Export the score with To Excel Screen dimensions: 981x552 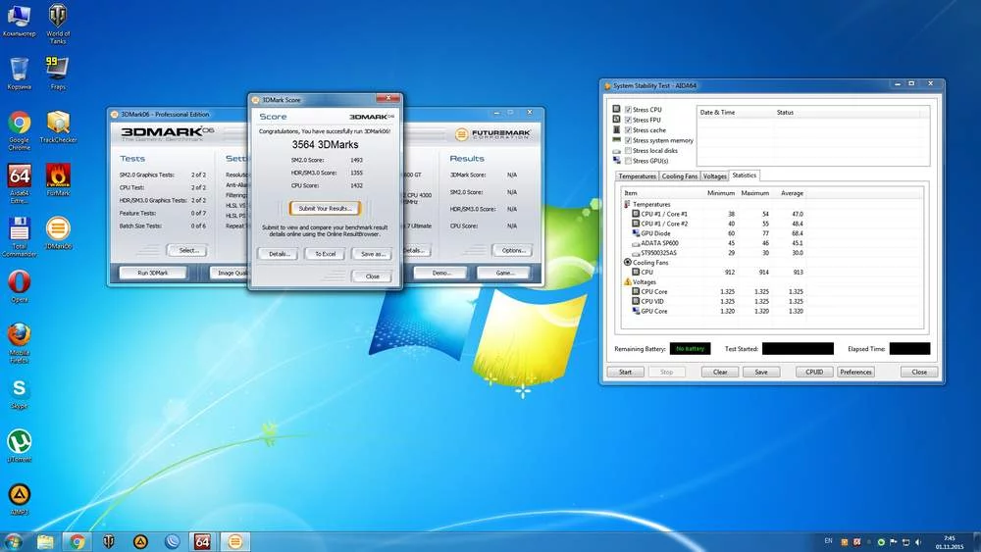pyautogui.click(x=325, y=253)
